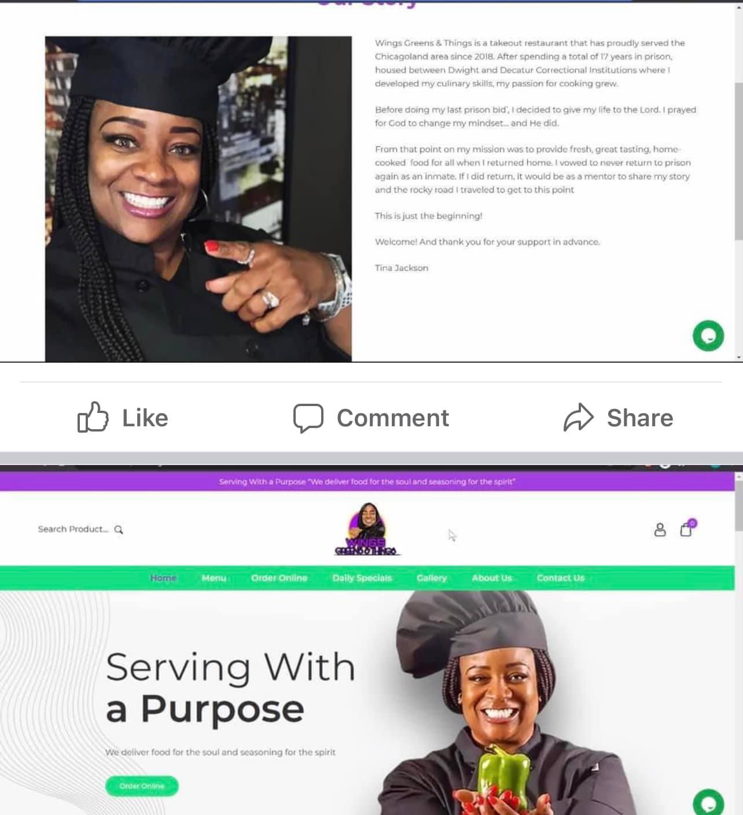Click the chef photo pointing at story

[198, 199]
